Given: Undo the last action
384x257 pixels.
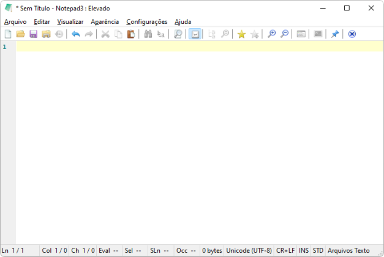Looking at the screenshot, I should (x=76, y=34).
